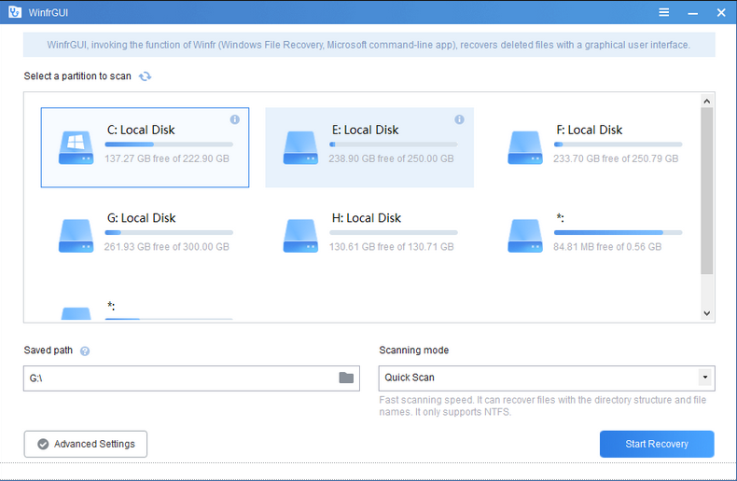Click the 'Saved path' label

tap(49, 350)
